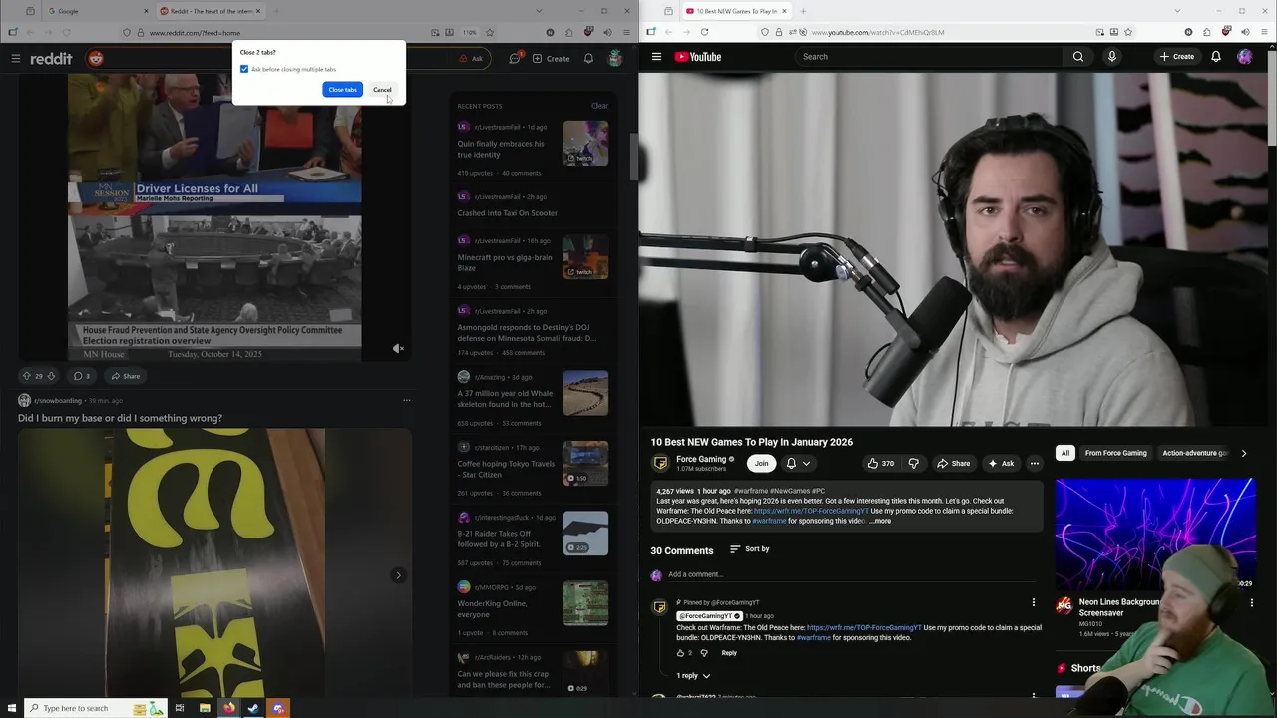Dislike the YouTube video
Screen dimensions: 1277x718
913,463
